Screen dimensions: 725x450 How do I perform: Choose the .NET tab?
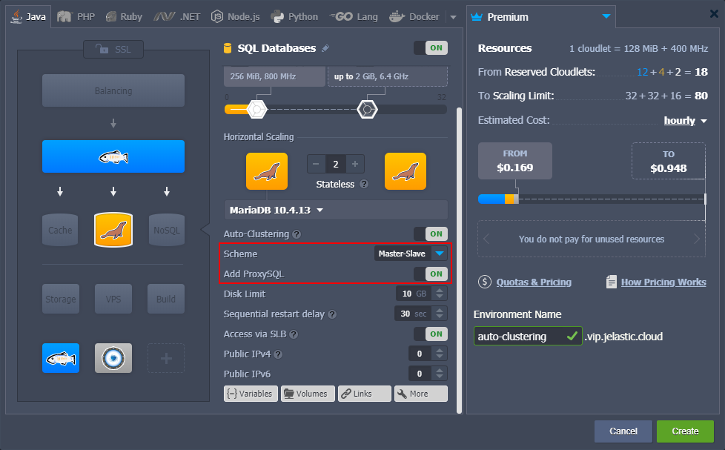(177, 16)
